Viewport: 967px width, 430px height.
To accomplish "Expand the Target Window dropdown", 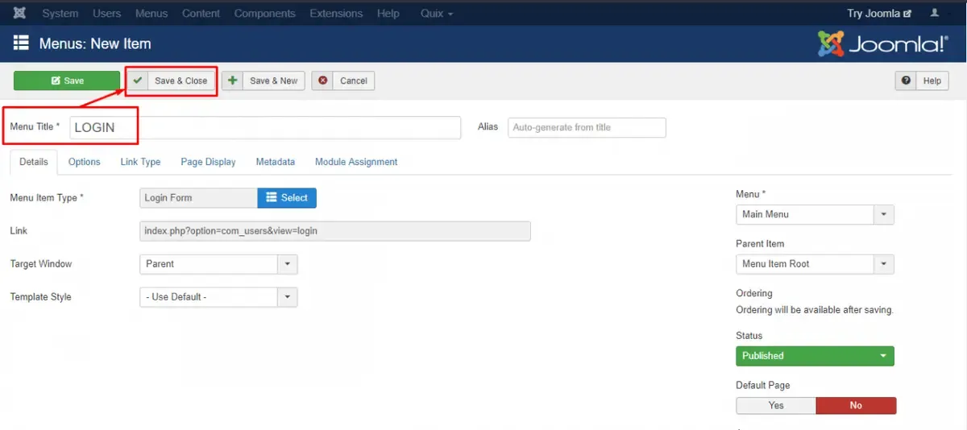I will point(218,264).
